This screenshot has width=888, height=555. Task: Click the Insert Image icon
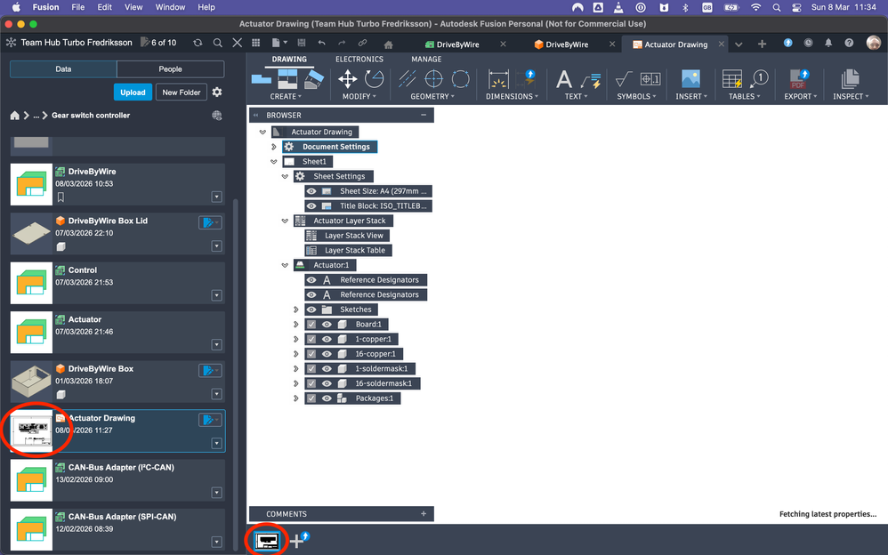691,79
